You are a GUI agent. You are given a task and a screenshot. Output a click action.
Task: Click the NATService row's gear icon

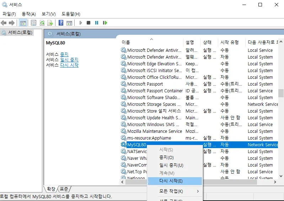click(124, 151)
